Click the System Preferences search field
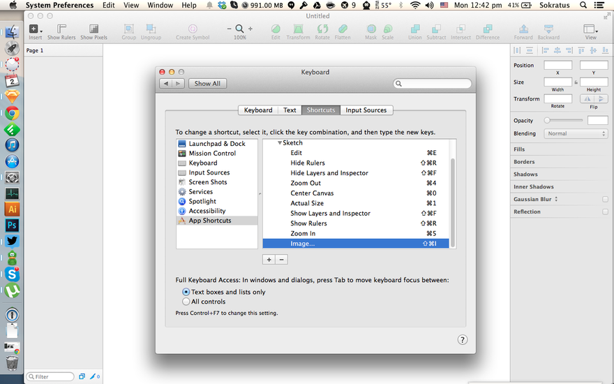The width and height of the screenshot is (614, 384). coord(433,84)
